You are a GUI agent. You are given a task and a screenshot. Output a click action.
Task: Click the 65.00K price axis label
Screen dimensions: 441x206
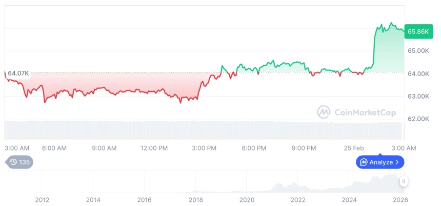click(418, 51)
